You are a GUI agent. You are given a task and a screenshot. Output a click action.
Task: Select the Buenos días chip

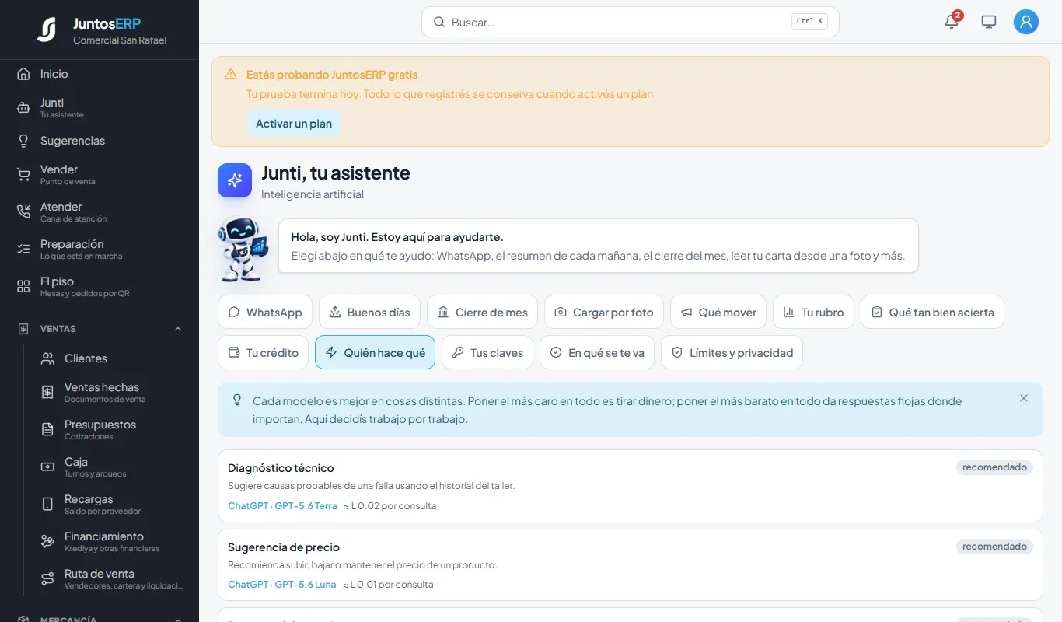tap(369, 312)
